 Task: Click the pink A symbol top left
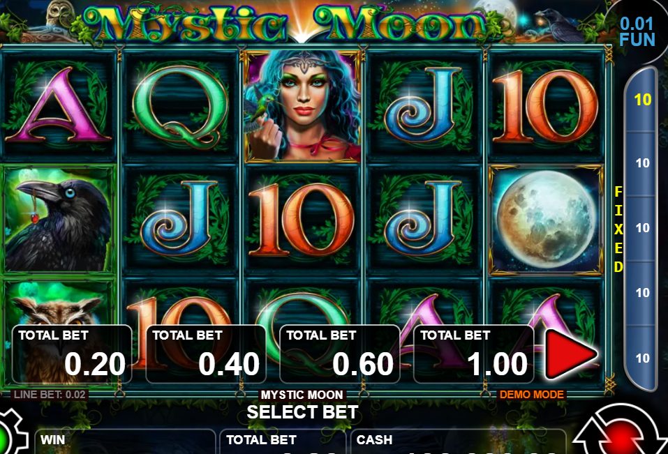[x=59, y=105]
